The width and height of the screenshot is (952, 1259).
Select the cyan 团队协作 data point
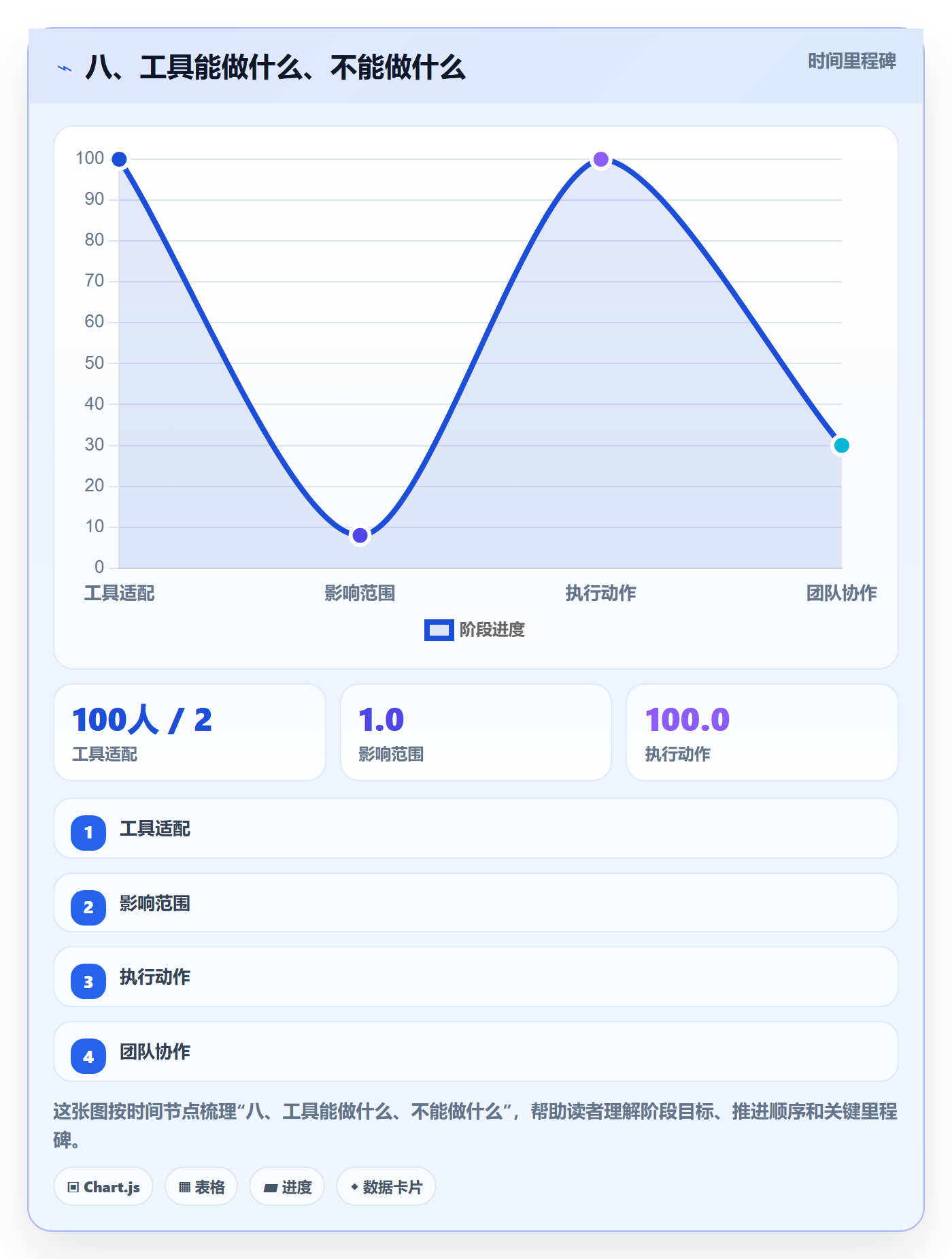pos(841,445)
